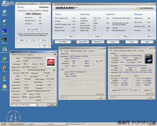
Task: Click Close in the Score window
Action: click(x=44, y=45)
